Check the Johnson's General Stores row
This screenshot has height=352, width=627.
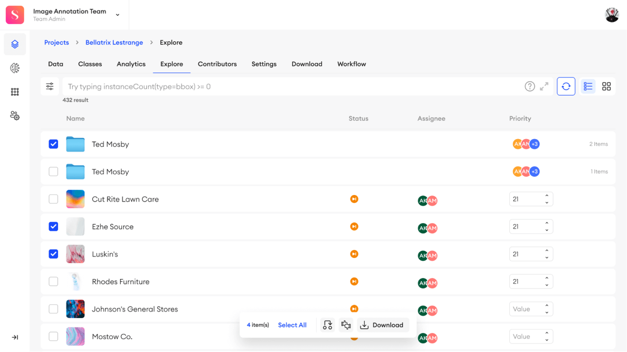53,309
